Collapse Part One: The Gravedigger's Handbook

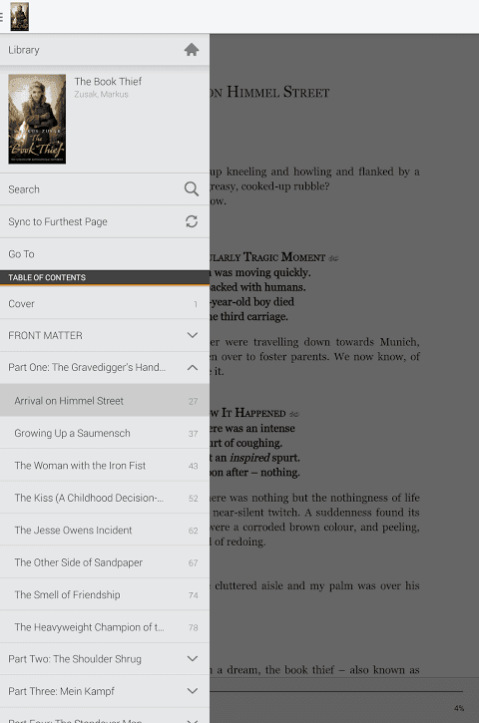(192, 368)
